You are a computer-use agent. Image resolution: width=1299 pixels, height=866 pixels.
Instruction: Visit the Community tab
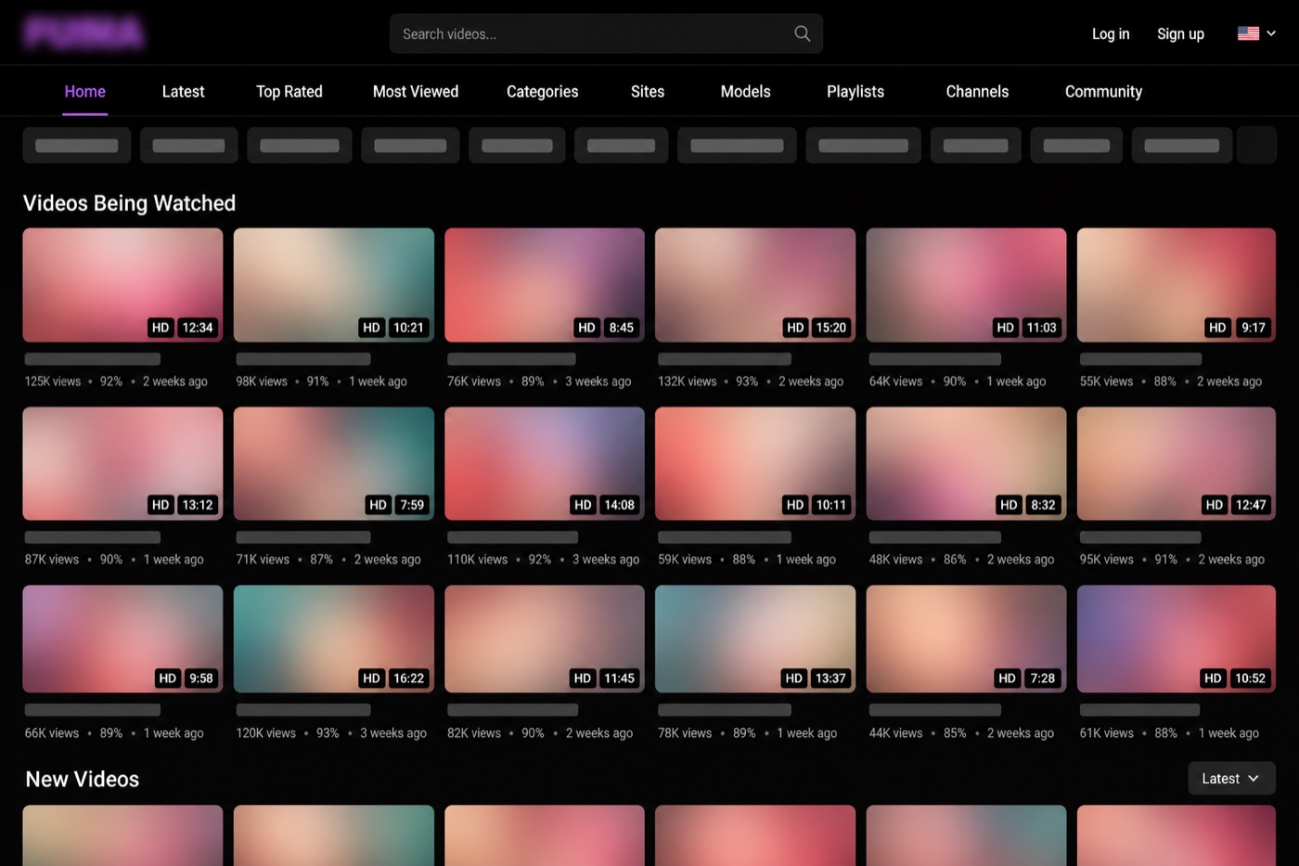point(1103,91)
